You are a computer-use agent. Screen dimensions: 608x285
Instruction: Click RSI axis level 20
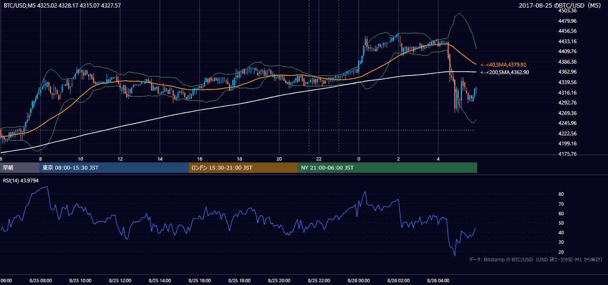(x=561, y=252)
